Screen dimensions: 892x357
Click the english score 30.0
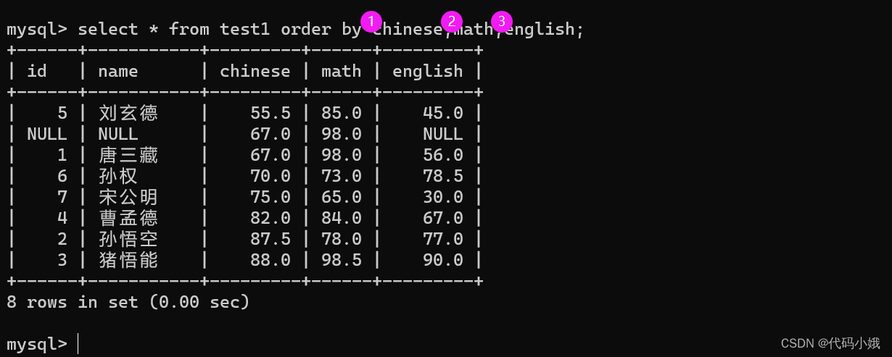[x=443, y=197]
